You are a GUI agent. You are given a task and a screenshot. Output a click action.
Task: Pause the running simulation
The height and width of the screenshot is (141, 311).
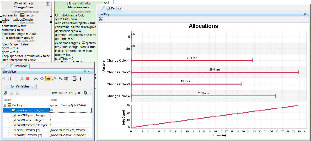pos(9,79)
